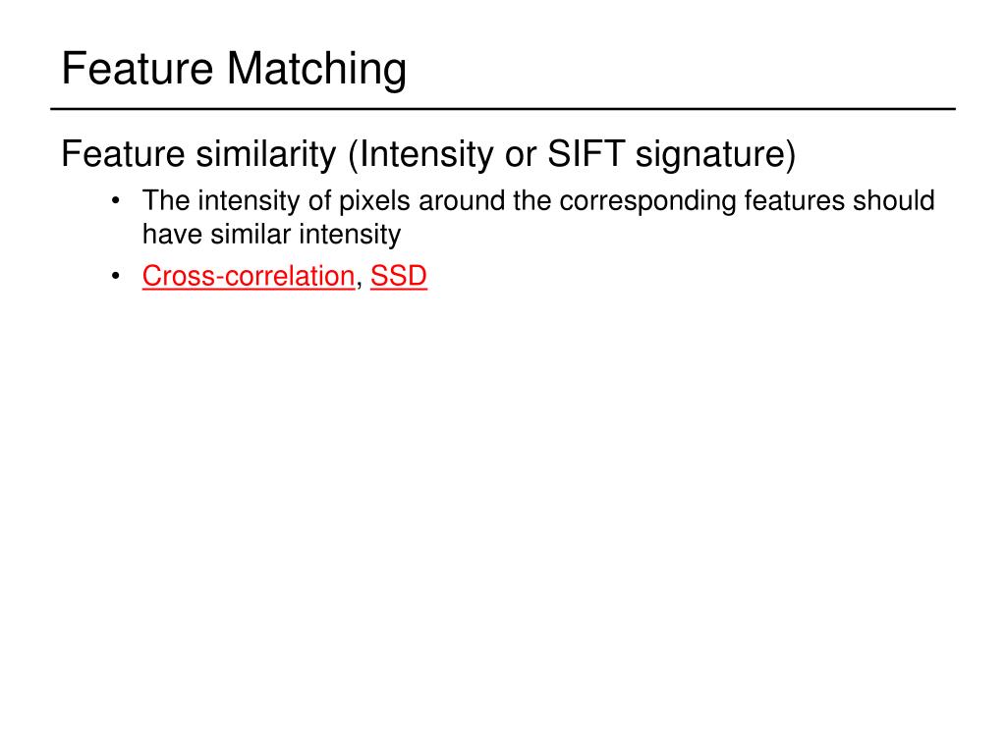Click the word 'corresponding' in first bullet
The image size is (1006, 754).
click(x=647, y=201)
